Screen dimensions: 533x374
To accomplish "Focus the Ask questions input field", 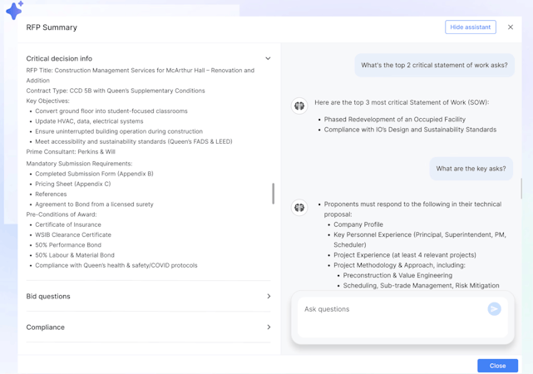I will 391,309.
